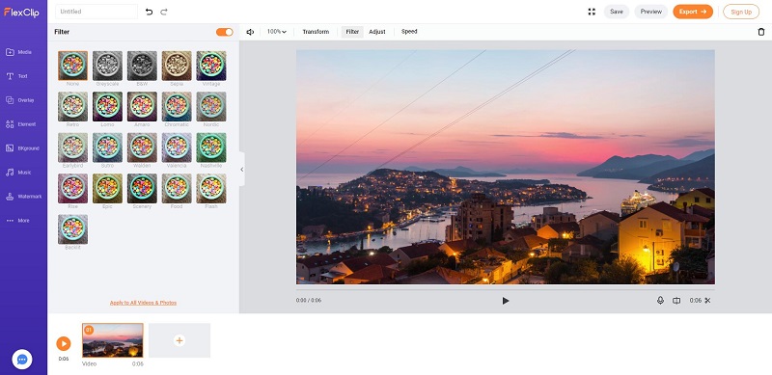Play the timeline with orange play button
772x375 pixels.
64,343
